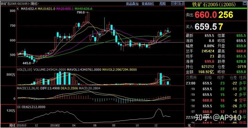Click the 800万 volume axis label
Screen dimensions: 248x128
coord(11,75)
